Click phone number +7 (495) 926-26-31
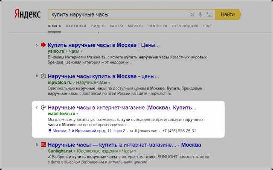This screenshot has height=170, width=273. (179, 131)
